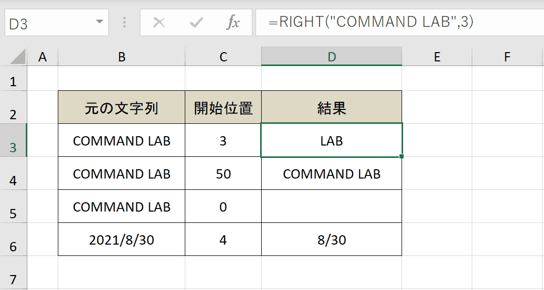Click the formula bar vertical dots handle
This screenshot has height=290, width=544.
(124, 23)
